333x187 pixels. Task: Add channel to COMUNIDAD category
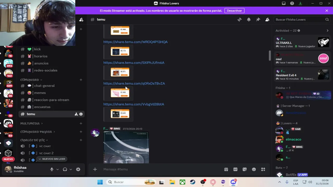pos(81,80)
